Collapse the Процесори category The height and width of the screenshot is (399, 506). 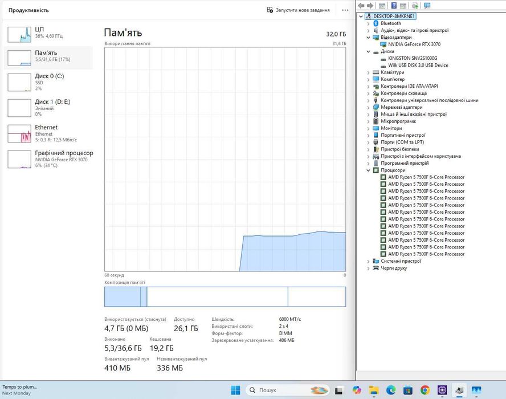click(368, 170)
